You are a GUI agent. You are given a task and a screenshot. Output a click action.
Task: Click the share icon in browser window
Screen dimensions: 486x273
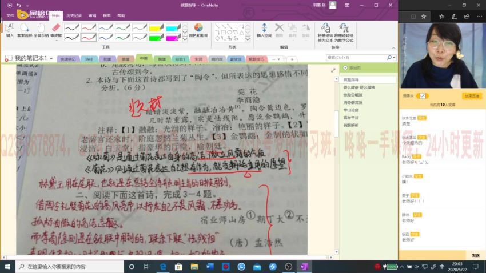pos(467,17)
